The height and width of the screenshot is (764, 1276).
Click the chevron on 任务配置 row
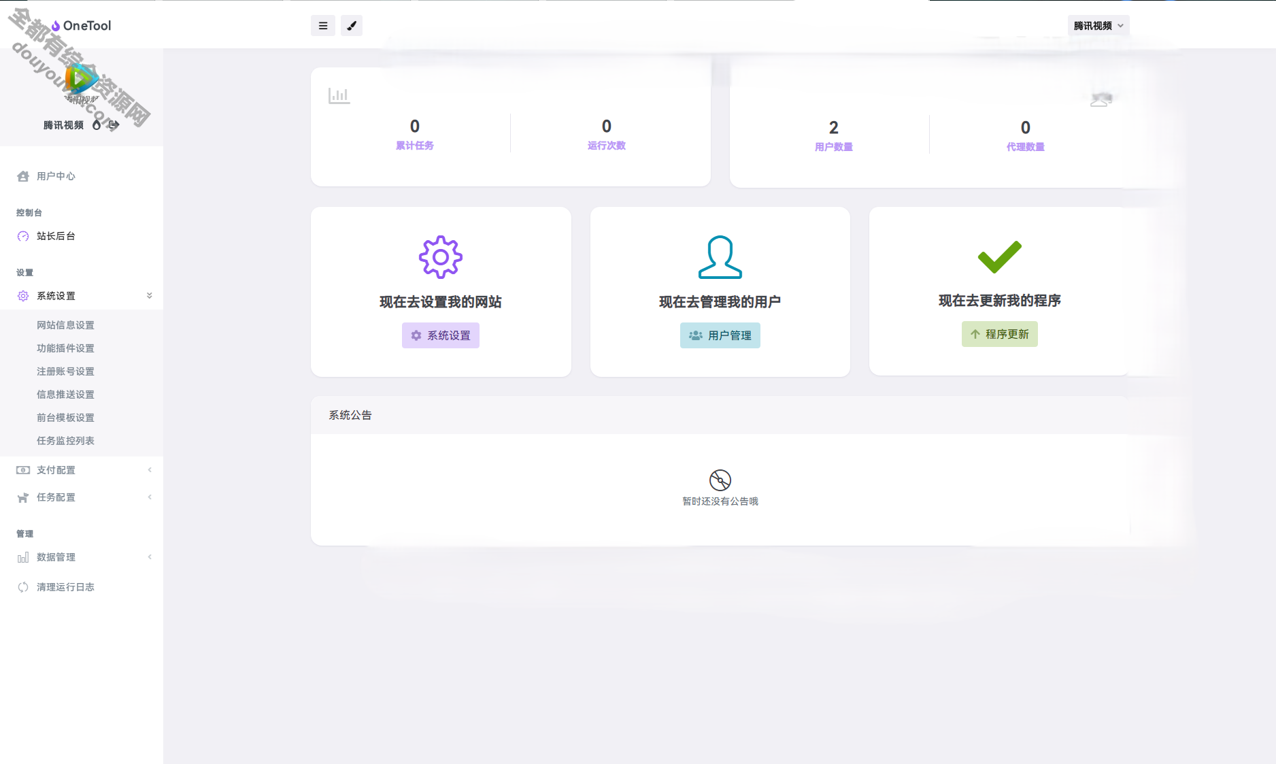click(x=150, y=497)
